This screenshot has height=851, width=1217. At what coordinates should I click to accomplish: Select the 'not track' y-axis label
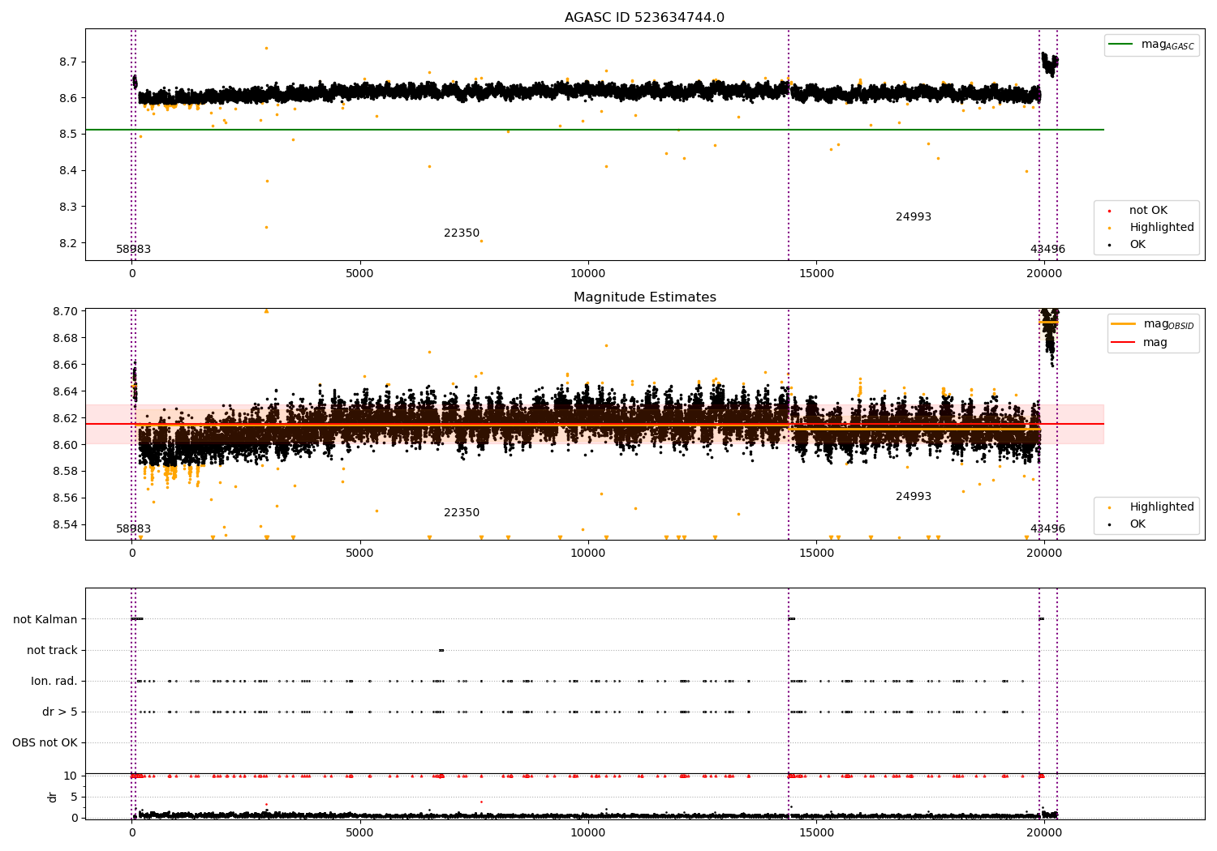pos(52,650)
